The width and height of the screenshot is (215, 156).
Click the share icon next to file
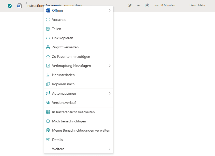[147, 5]
